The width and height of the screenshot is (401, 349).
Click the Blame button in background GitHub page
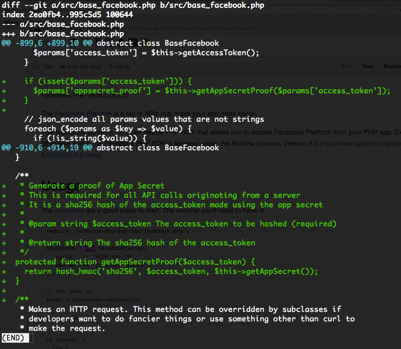[392, 67]
